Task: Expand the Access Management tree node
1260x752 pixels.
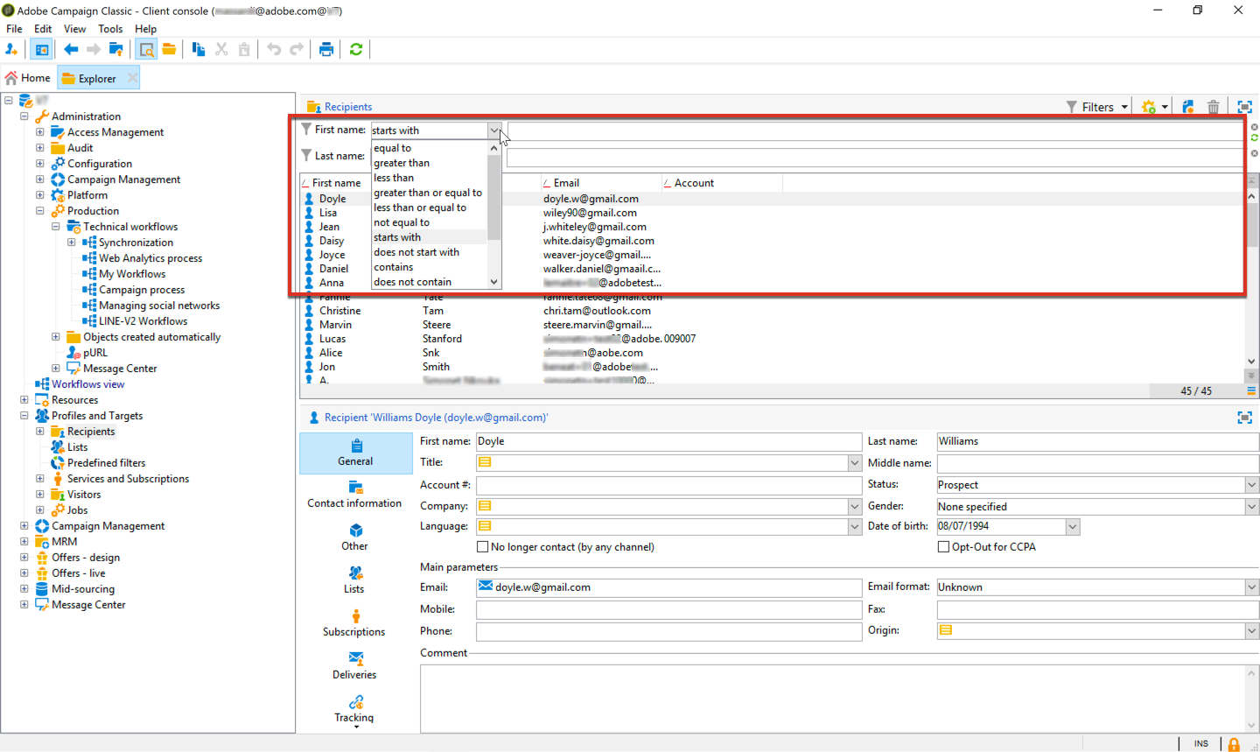Action: pyautogui.click(x=39, y=132)
